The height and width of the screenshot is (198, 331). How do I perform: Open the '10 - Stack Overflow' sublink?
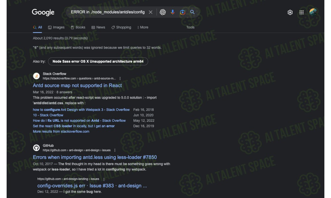[48, 115]
